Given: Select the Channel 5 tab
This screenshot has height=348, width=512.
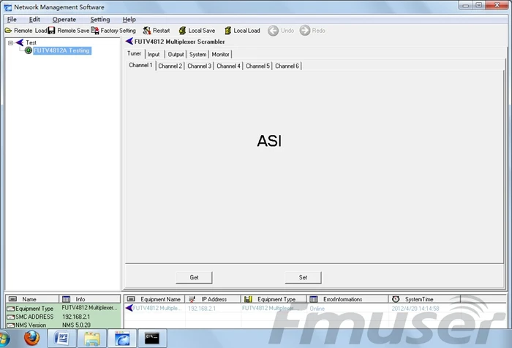Looking at the screenshot, I should point(257,66).
